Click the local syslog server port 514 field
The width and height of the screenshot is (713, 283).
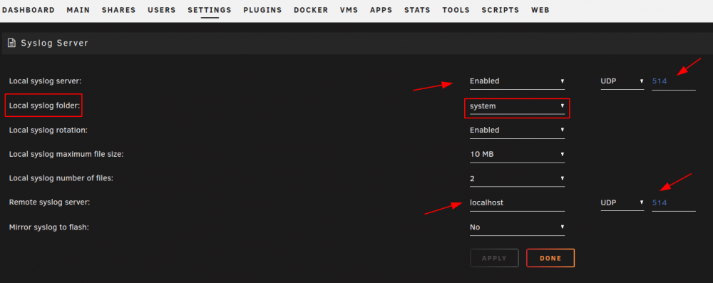[x=674, y=81]
